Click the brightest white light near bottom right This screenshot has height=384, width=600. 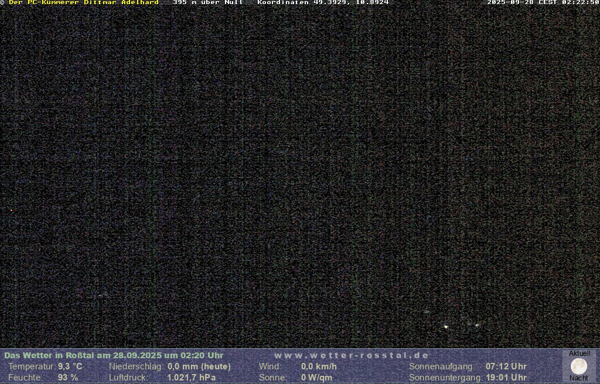[446, 326]
